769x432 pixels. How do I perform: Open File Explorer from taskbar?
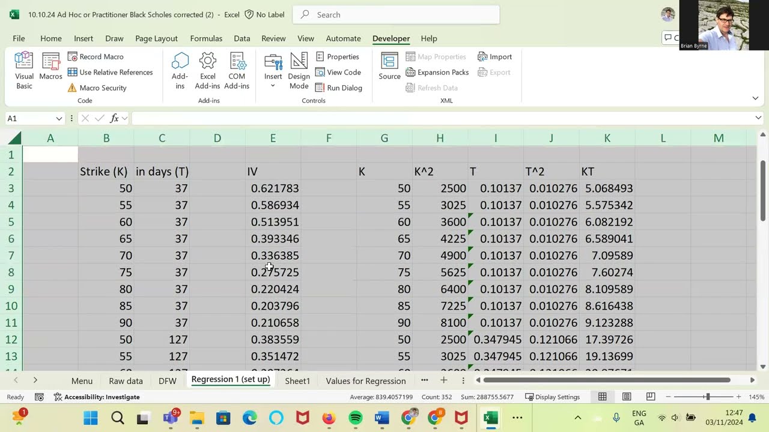(196, 418)
